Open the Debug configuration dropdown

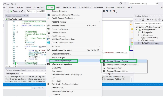(35, 11)
